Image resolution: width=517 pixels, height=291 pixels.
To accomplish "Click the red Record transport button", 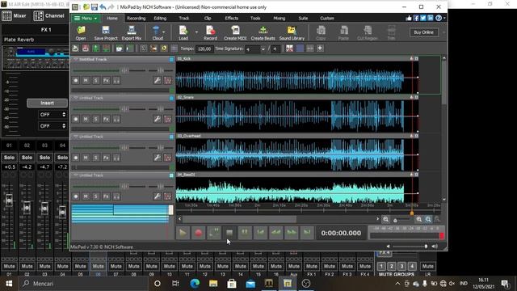I will coord(198,233).
